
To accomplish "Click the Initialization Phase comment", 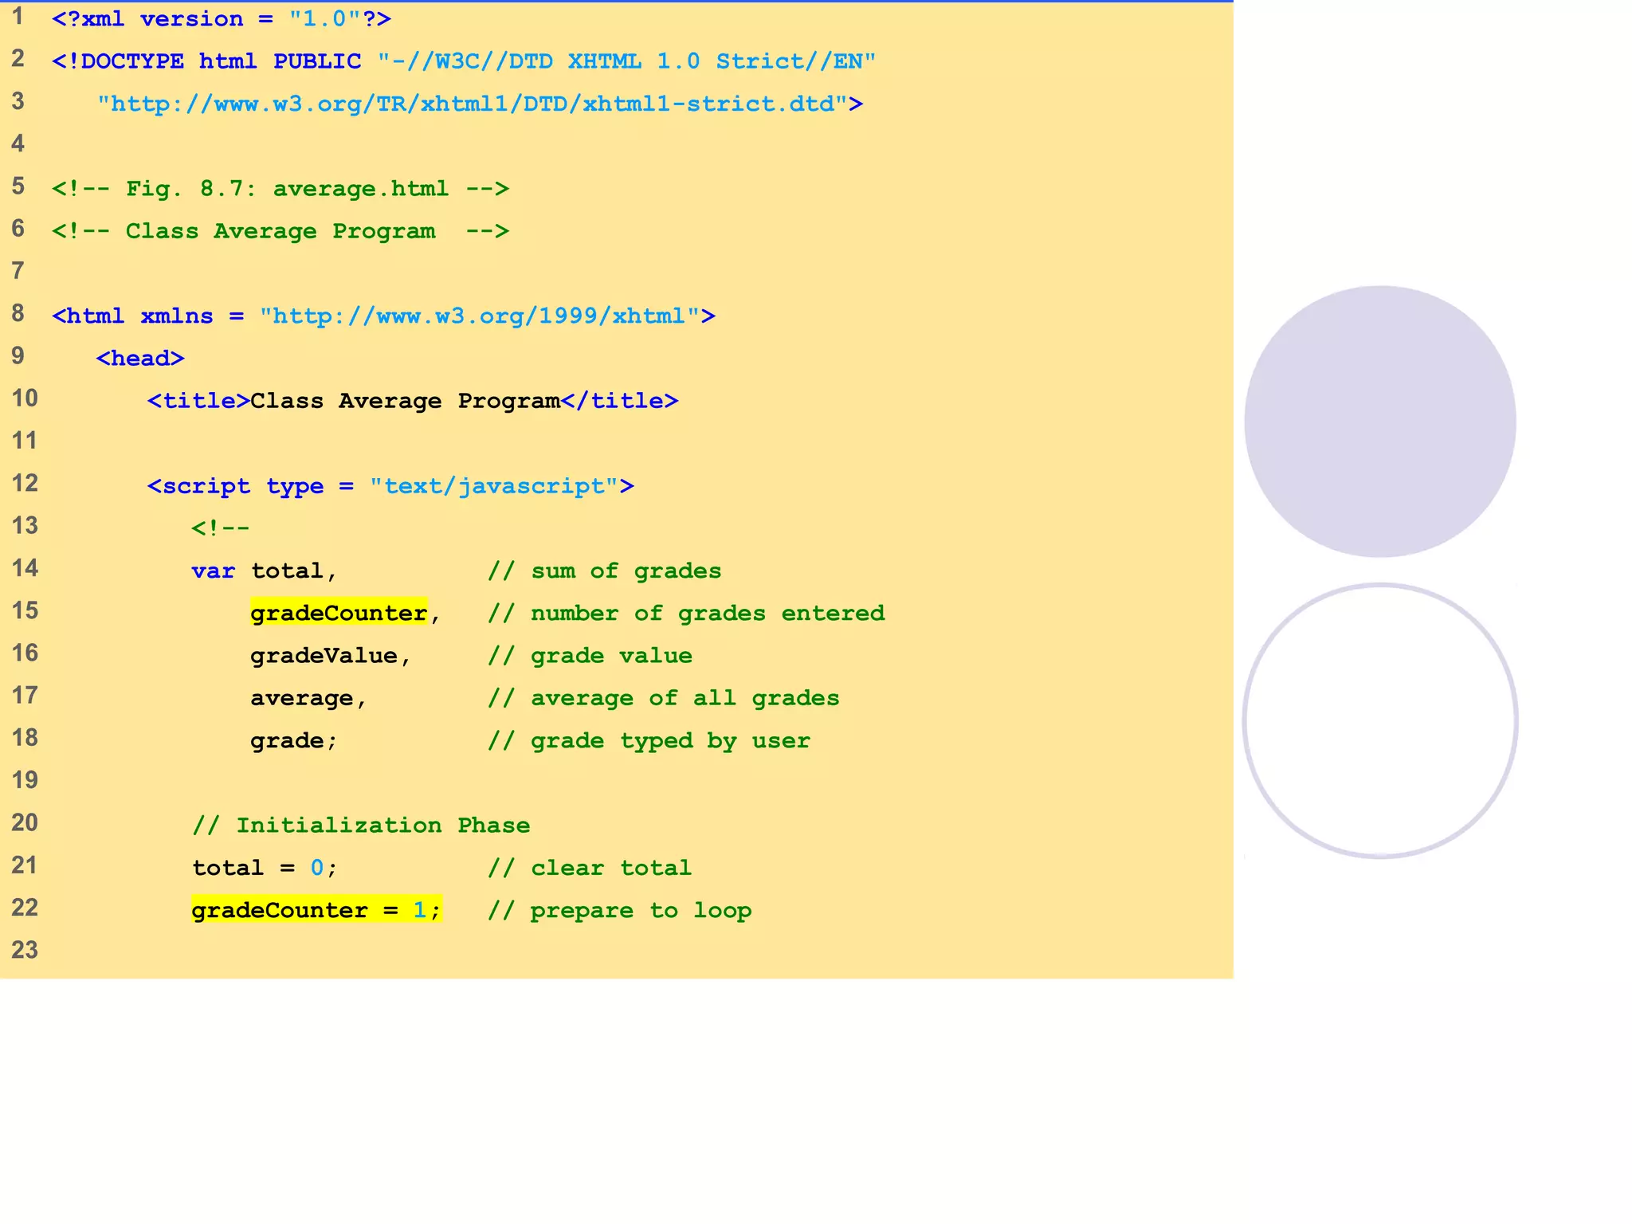I will point(361,826).
